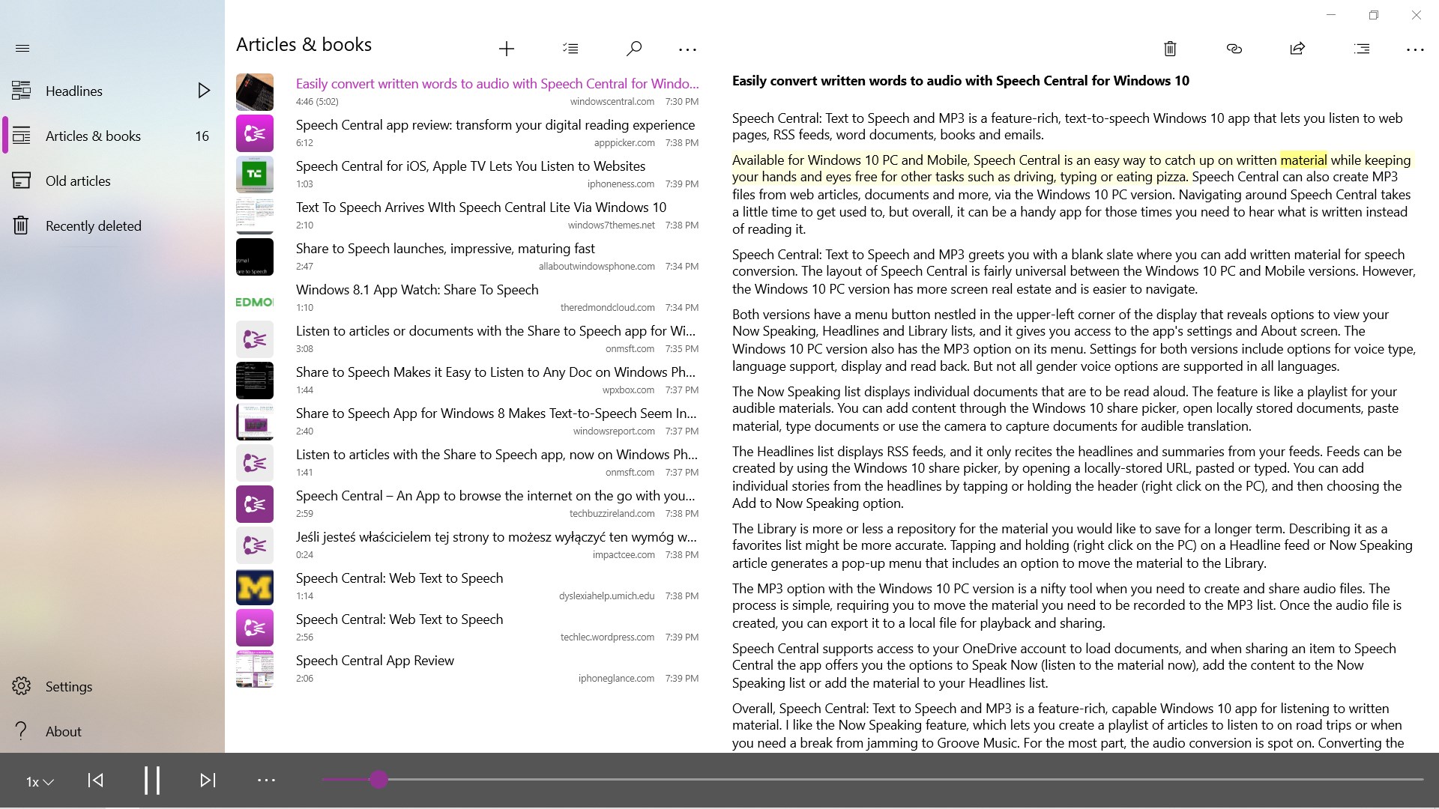
Task: Open more options for the article pane
Action: (x=1415, y=49)
